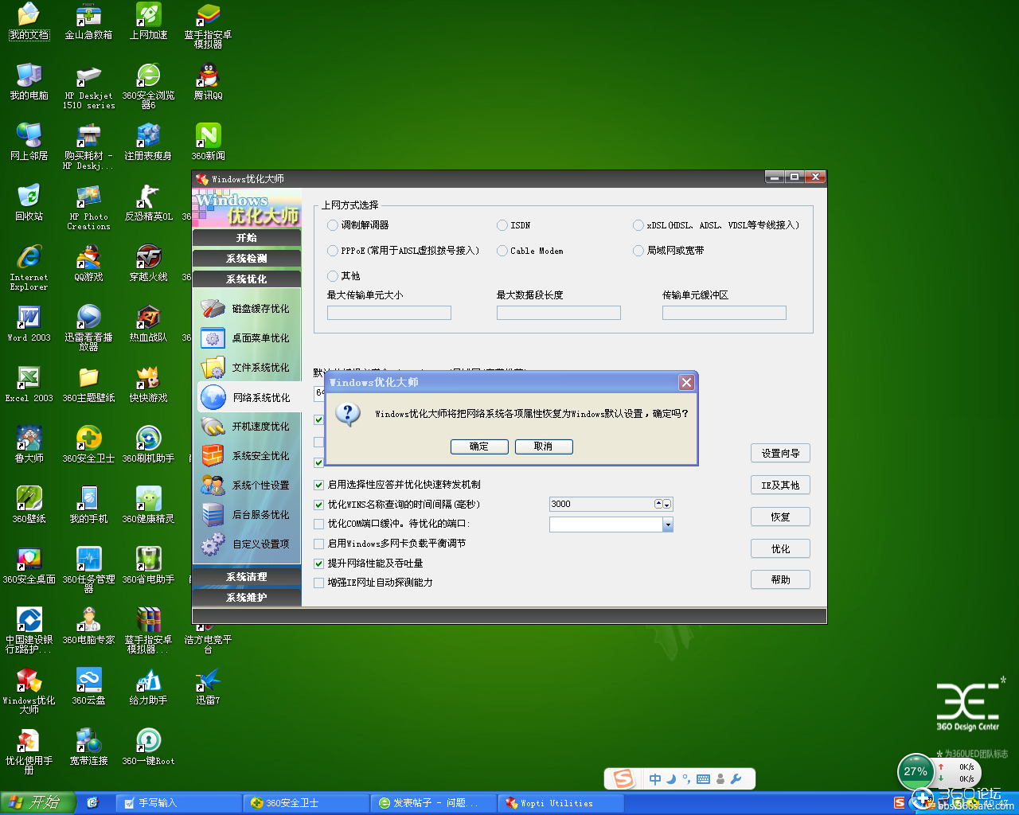Select 局域网或宽带 radio option
The height and width of the screenshot is (815, 1019).
click(x=638, y=251)
